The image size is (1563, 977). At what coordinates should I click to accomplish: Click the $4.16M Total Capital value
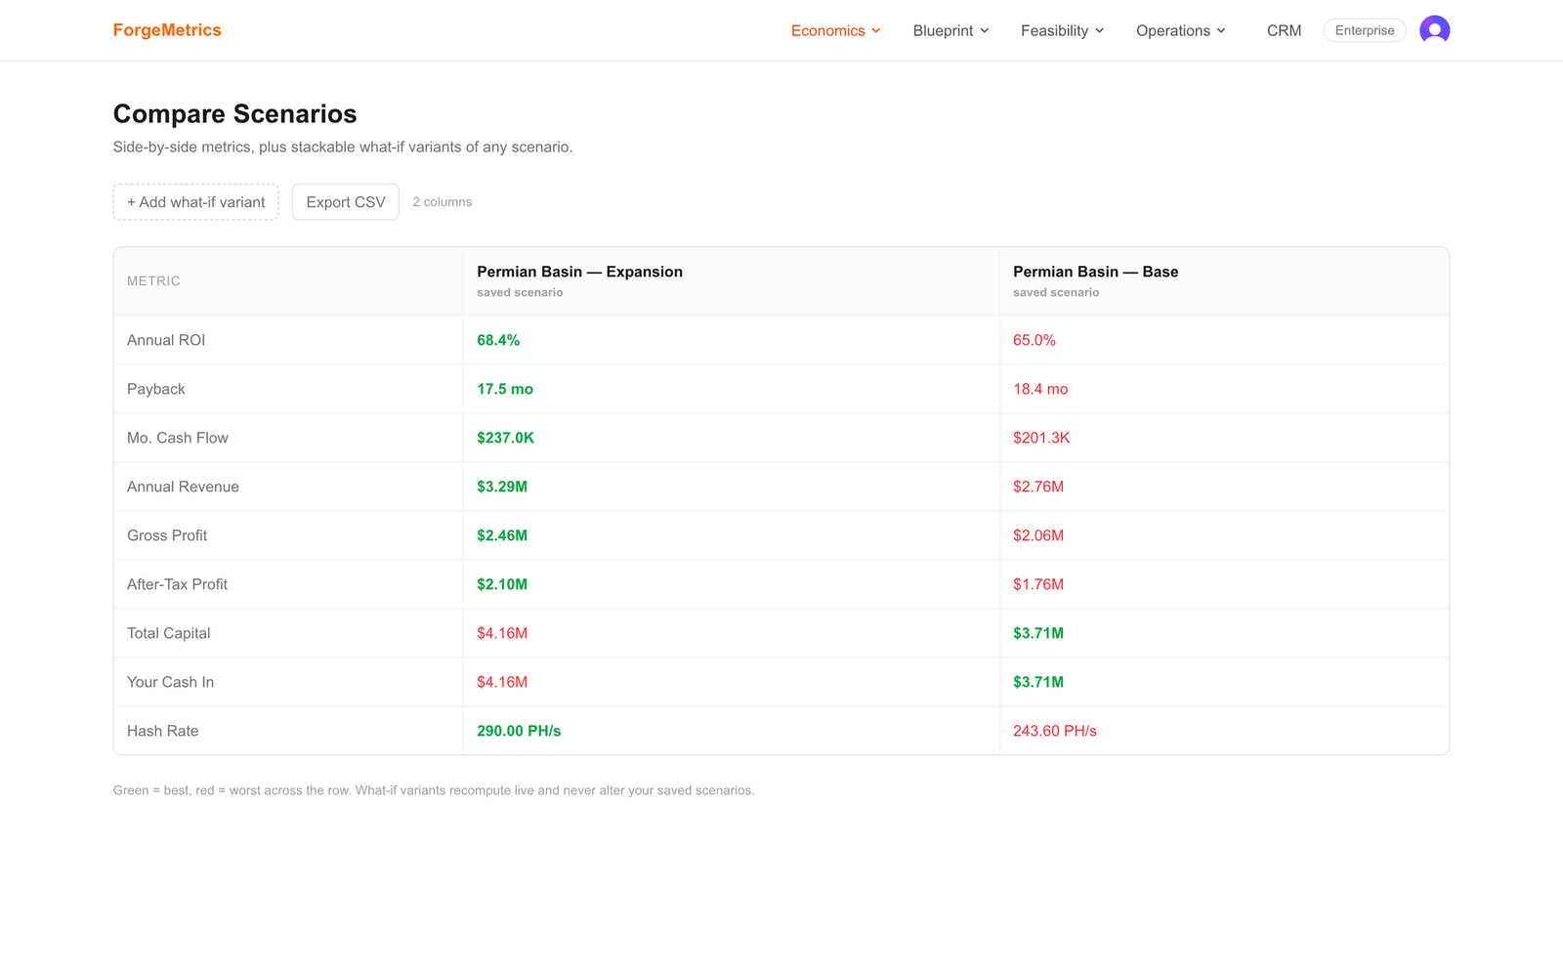click(502, 633)
